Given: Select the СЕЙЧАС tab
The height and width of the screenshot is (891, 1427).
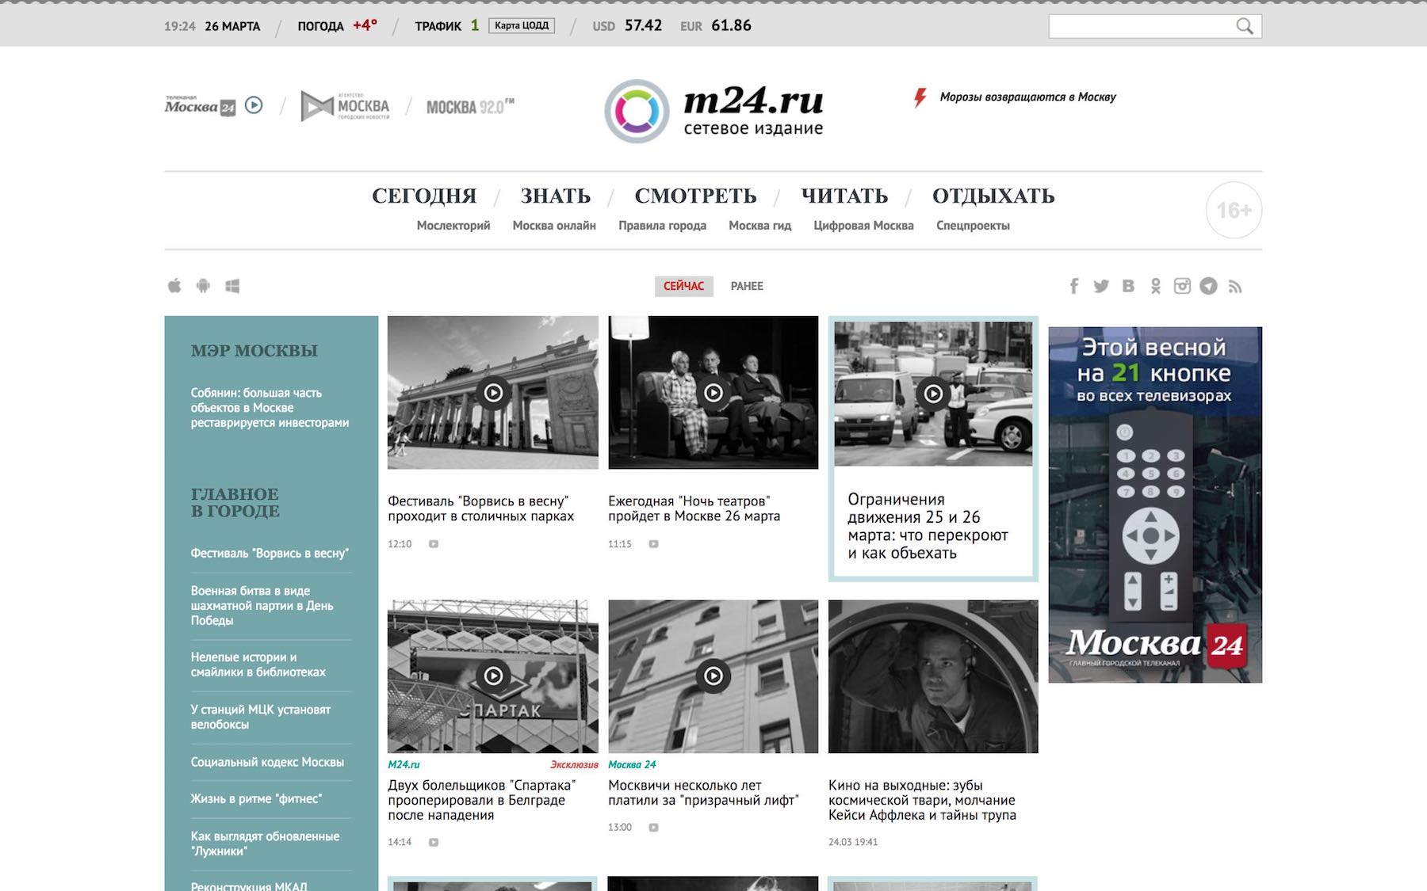Looking at the screenshot, I should point(683,286).
